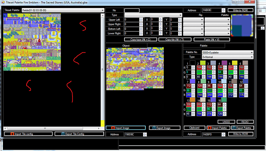The width and height of the screenshot is (266, 151).
Task: Click the Import Palette icon button
Action: pyautogui.click(x=210, y=128)
